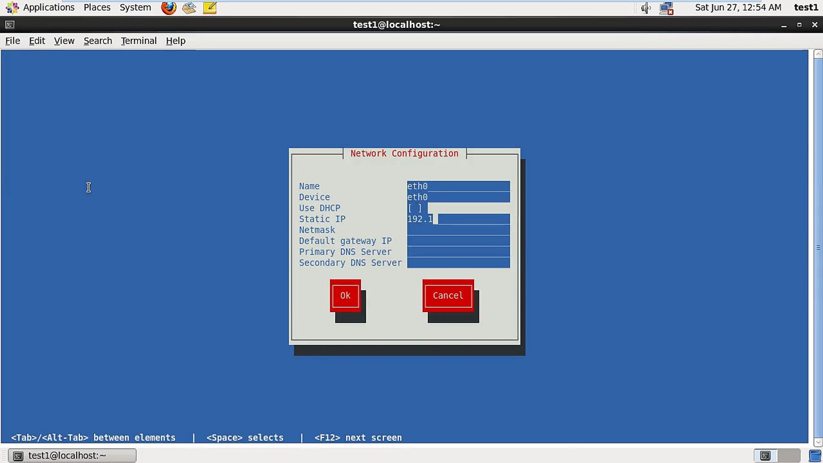Open the Edit menu
The height and width of the screenshot is (463, 823).
click(37, 41)
